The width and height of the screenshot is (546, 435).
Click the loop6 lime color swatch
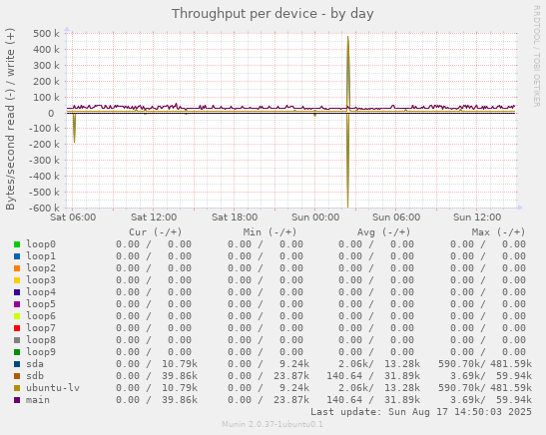[x=17, y=316]
